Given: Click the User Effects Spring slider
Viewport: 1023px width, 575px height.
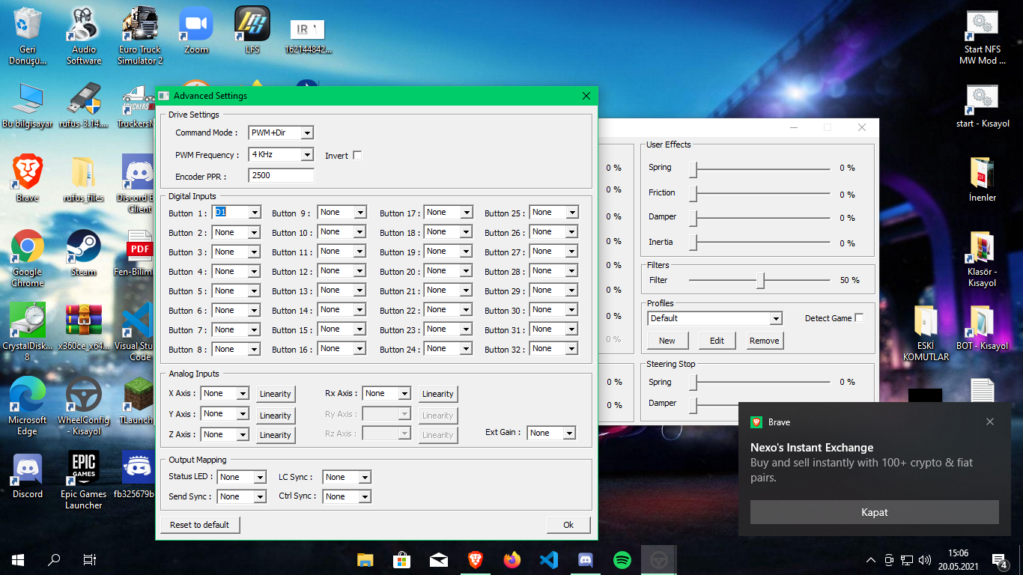Looking at the screenshot, I should (693, 168).
